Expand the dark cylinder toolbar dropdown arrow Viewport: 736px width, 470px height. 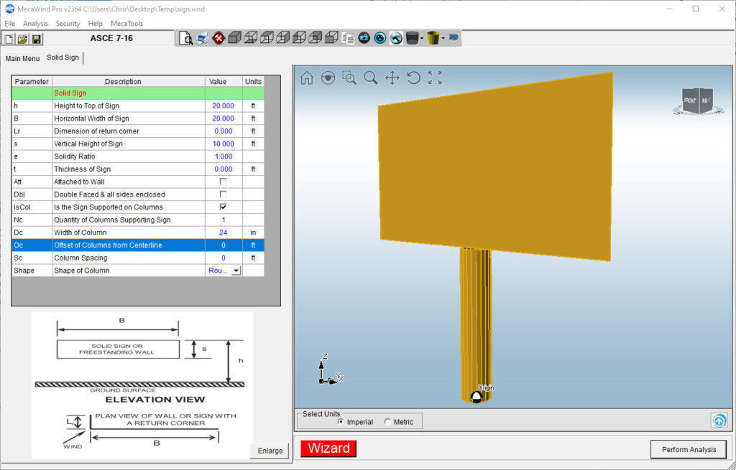pyautogui.click(x=422, y=38)
